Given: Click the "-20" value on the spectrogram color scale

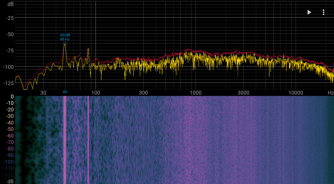Looking at the screenshot, I should pyautogui.click(x=10, y=110).
